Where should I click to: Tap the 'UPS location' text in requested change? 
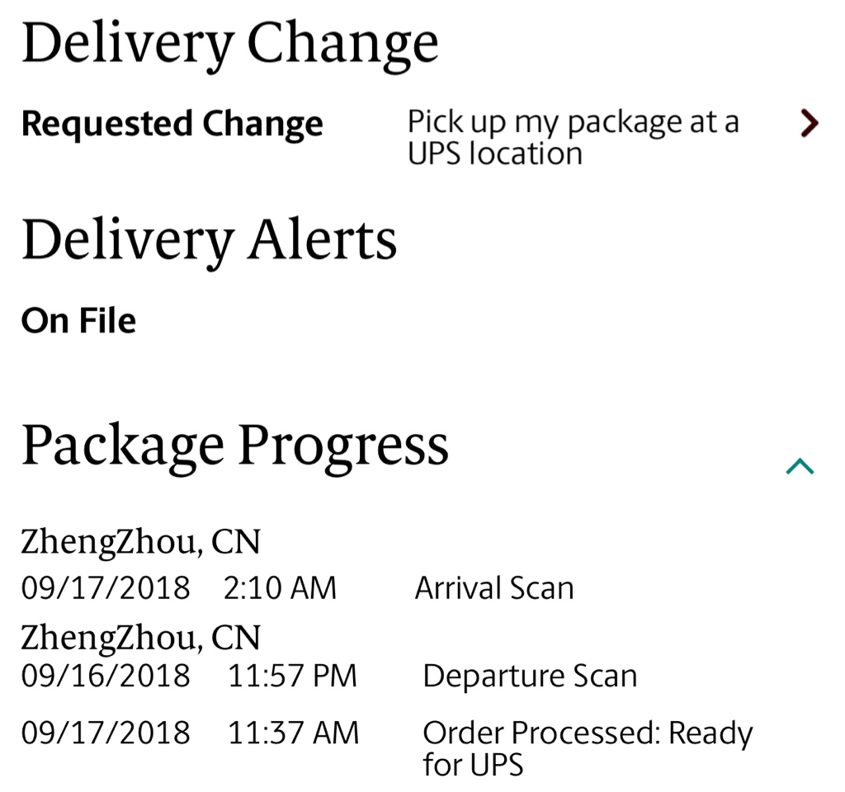click(x=495, y=153)
